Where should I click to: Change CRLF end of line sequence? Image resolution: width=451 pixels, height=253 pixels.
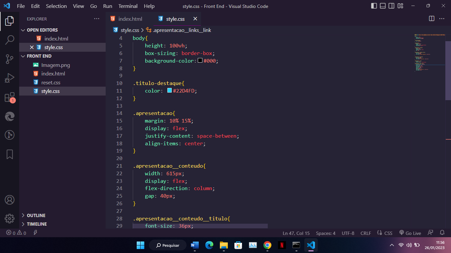click(366, 233)
